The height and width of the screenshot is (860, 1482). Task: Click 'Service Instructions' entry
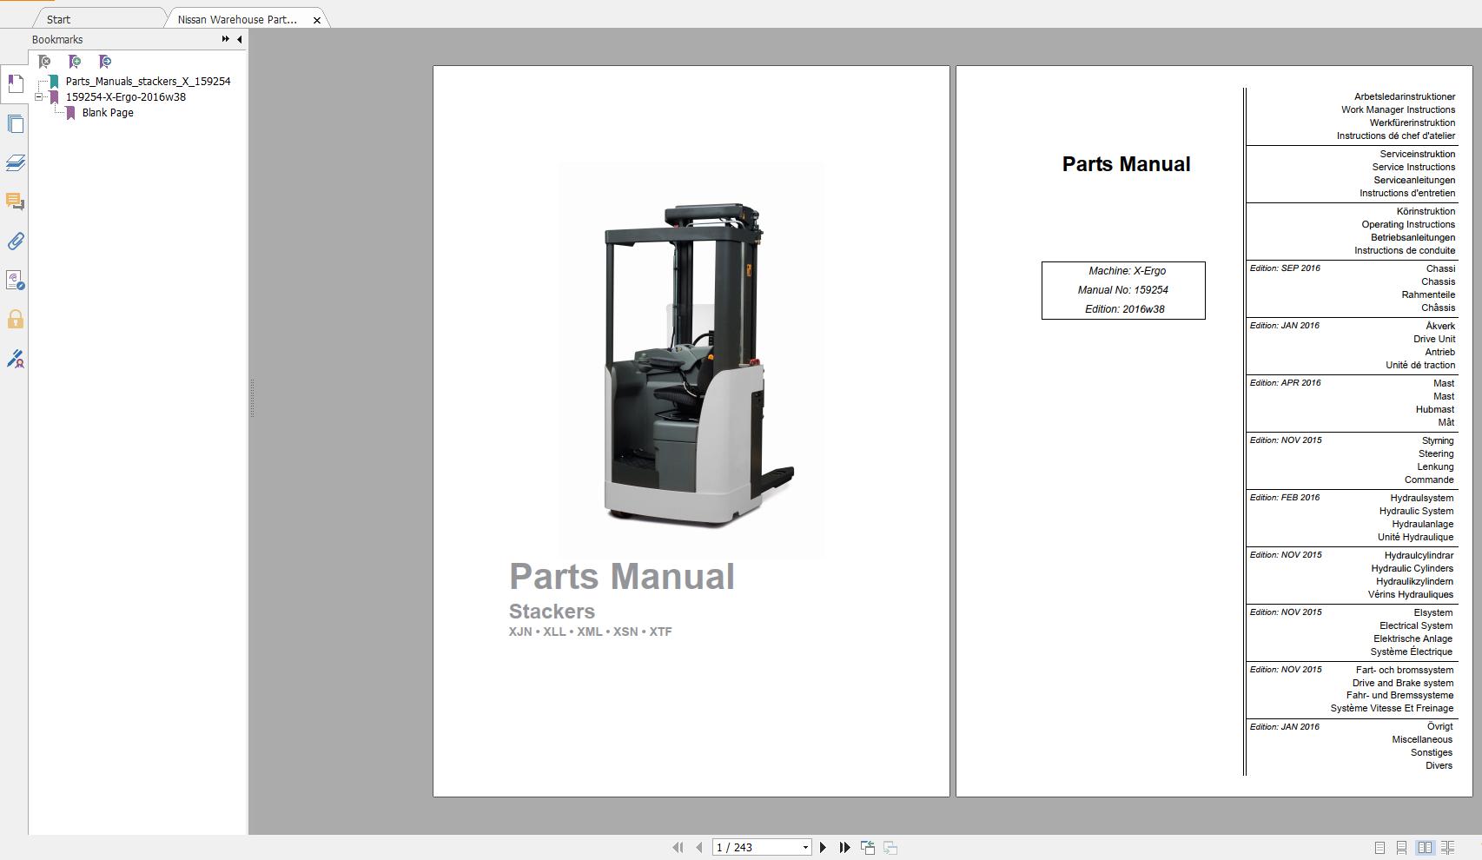tap(1413, 168)
